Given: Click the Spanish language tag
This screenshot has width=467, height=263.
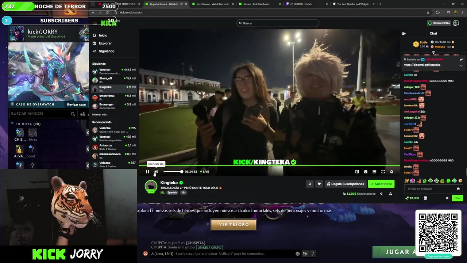Looking at the screenshot, I should click(172, 193).
